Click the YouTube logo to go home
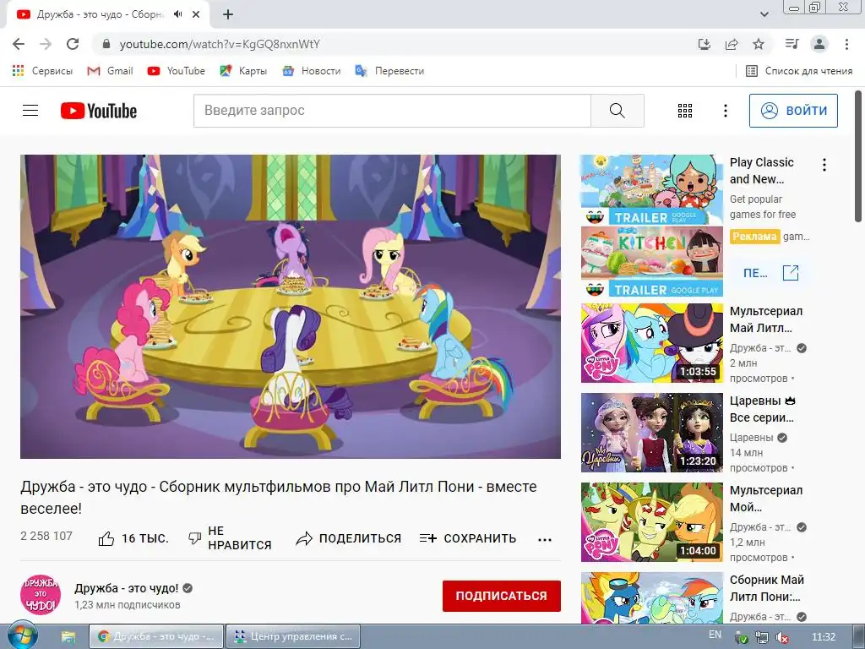Screen dimensions: 865x649 click(x=99, y=111)
